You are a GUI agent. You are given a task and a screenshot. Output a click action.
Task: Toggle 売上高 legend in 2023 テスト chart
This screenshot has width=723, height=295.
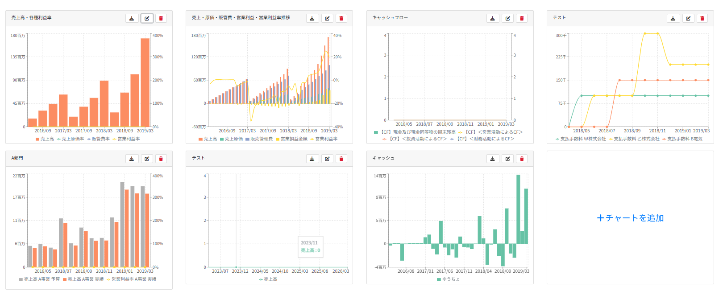point(268,279)
